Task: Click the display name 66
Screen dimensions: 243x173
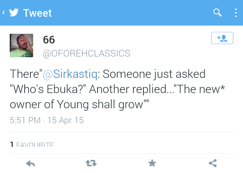Action: [x=49, y=40]
